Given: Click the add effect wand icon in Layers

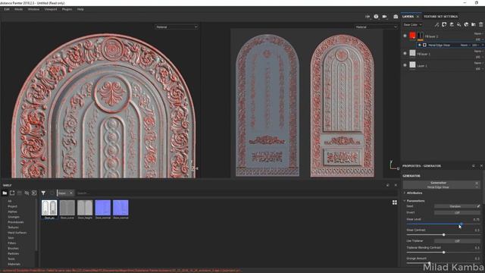Looking at the screenshot, I should [436, 24].
